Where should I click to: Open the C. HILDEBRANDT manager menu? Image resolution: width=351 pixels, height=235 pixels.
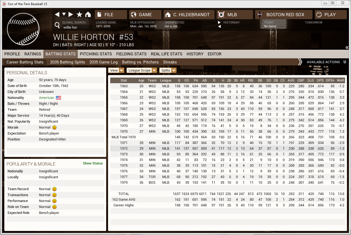click(x=189, y=15)
